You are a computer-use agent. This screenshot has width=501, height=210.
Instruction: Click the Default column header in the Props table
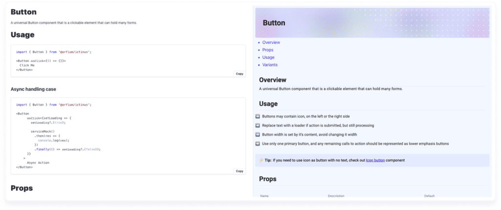pyautogui.click(x=430, y=196)
